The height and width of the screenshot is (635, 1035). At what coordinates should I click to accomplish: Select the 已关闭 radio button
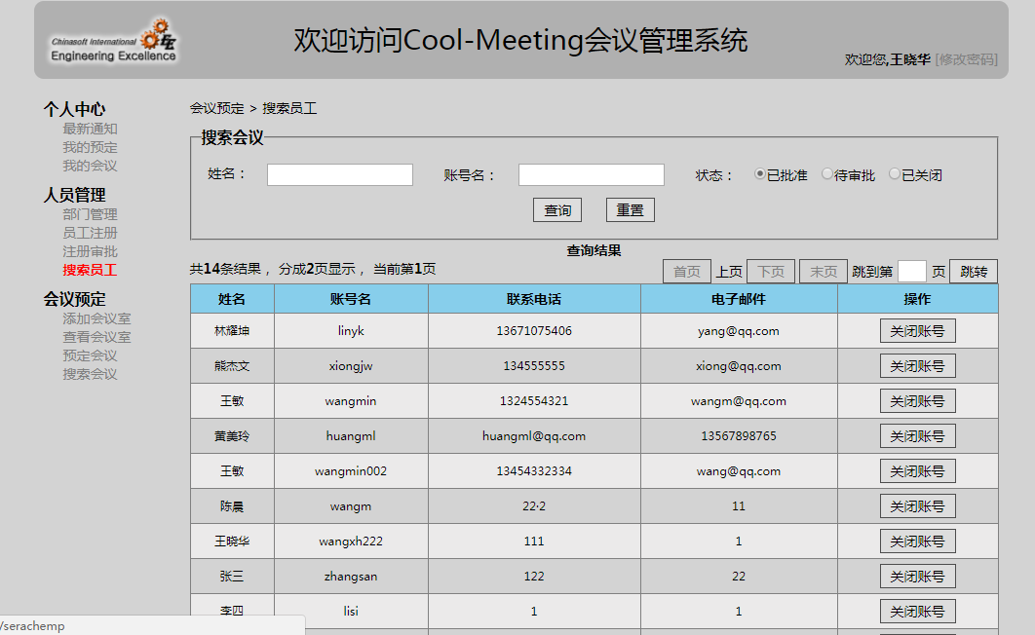(895, 174)
